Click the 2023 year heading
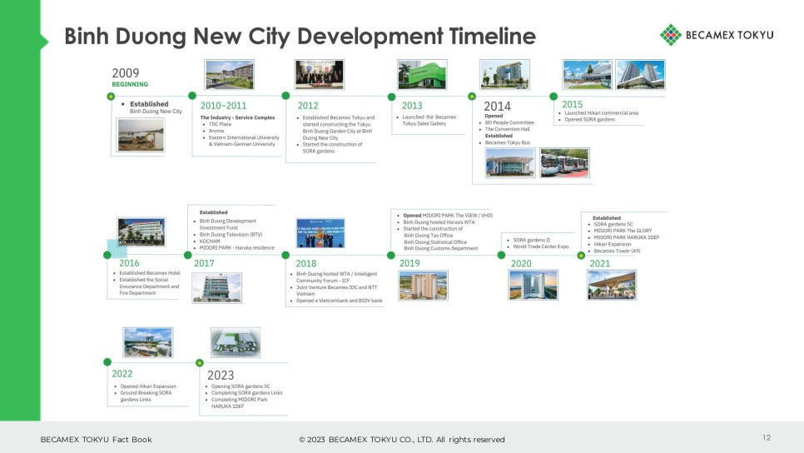 (x=221, y=376)
